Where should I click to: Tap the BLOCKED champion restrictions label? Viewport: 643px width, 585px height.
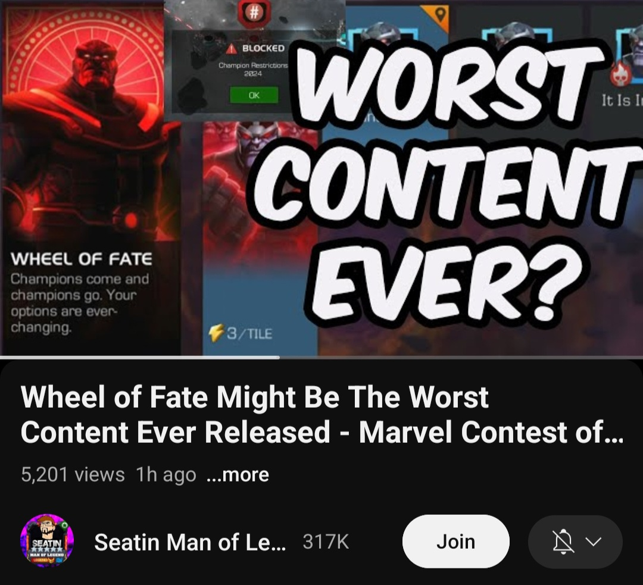coord(263,48)
